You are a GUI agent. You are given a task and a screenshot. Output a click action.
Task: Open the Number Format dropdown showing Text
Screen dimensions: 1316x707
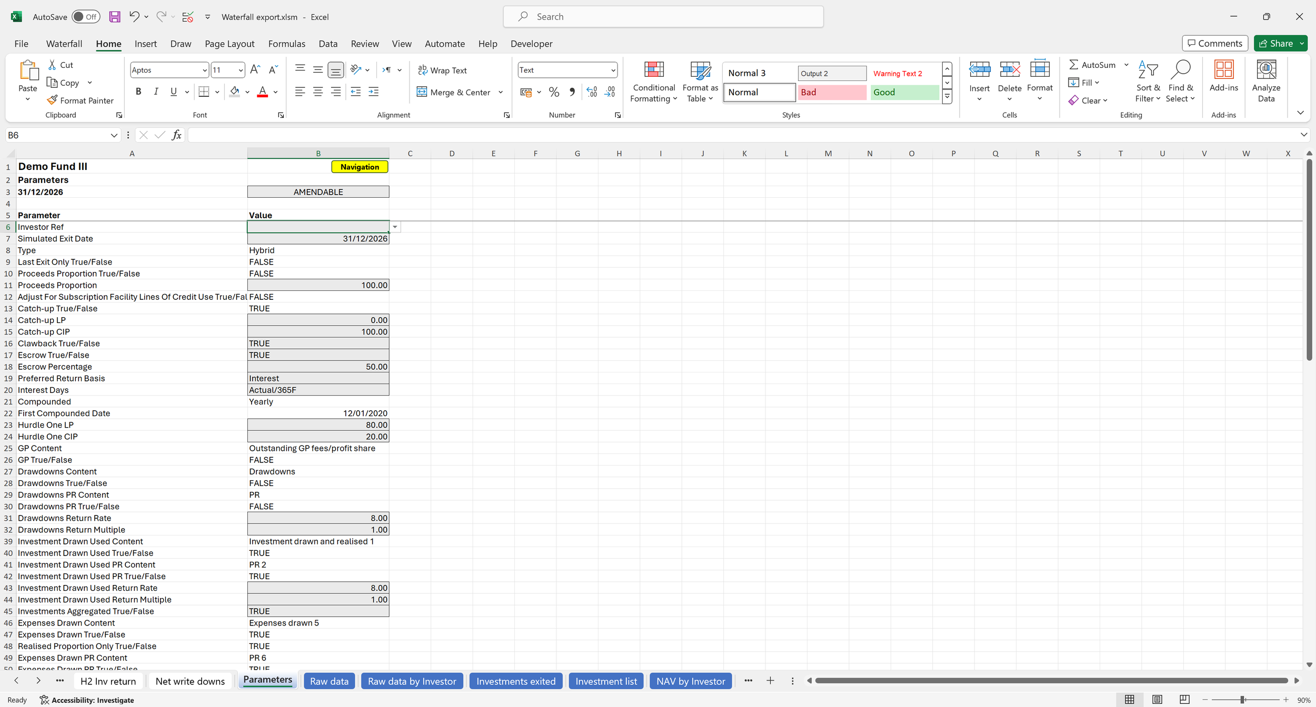click(613, 70)
